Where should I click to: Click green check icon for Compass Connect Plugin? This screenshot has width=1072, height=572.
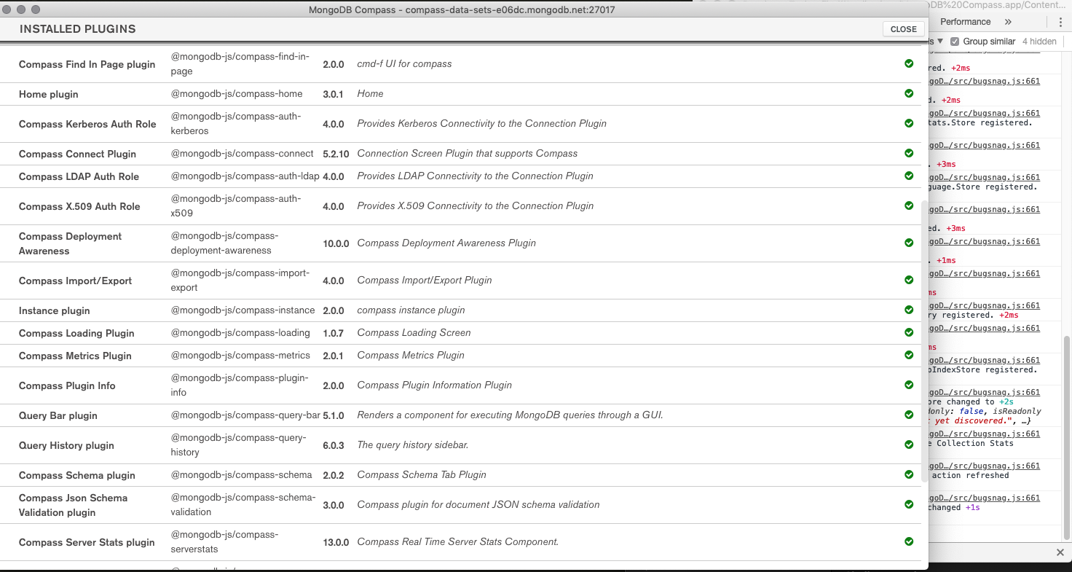point(909,153)
